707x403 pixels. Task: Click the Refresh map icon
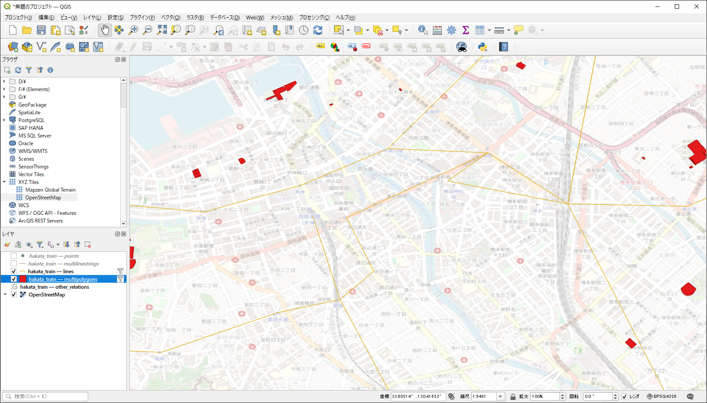(x=318, y=30)
